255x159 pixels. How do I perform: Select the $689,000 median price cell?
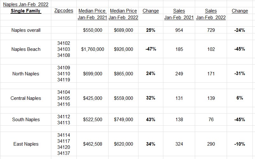(x=124, y=30)
